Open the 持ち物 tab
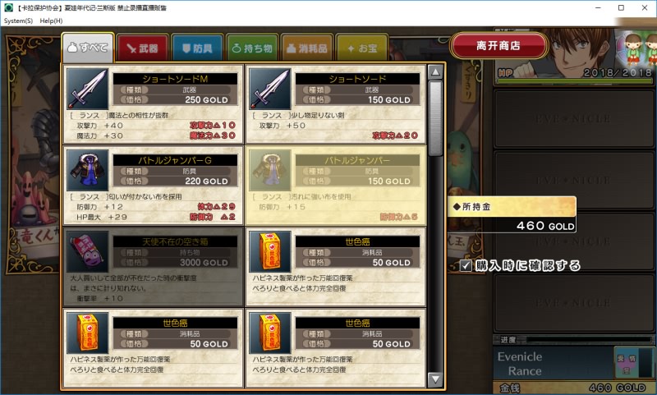This screenshot has width=657, height=395. [252, 48]
